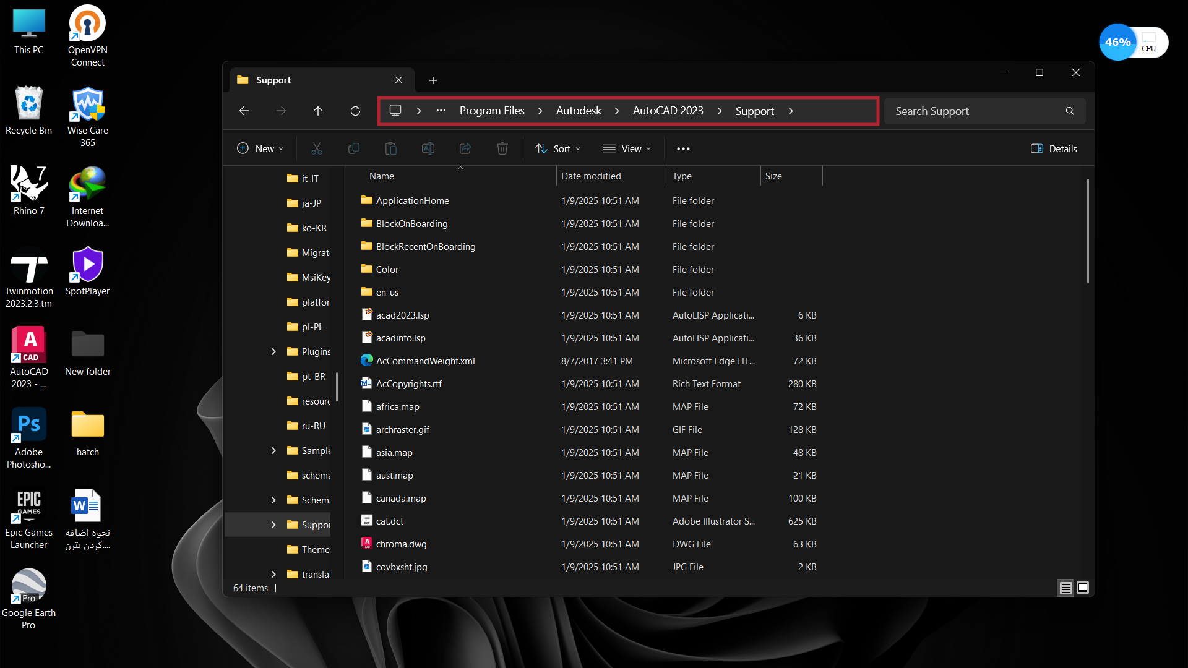
Task: Click the Share toolbar icon
Action: [x=465, y=148]
